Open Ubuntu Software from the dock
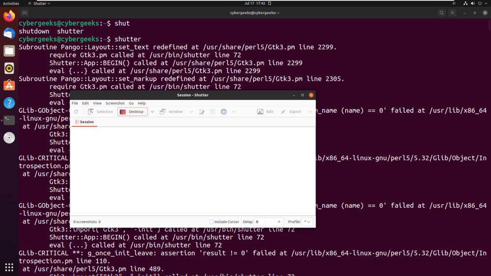Screen dimensions: 491x276 pos(9,86)
